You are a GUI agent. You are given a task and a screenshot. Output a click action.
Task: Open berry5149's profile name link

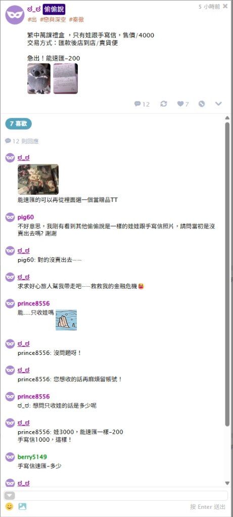pos(32,457)
